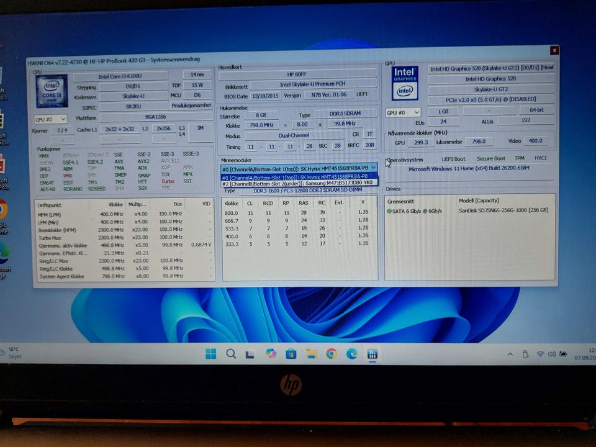The width and height of the screenshot is (596, 447).
Task: Click the HP 80FF motherboard field
Action: (297, 74)
